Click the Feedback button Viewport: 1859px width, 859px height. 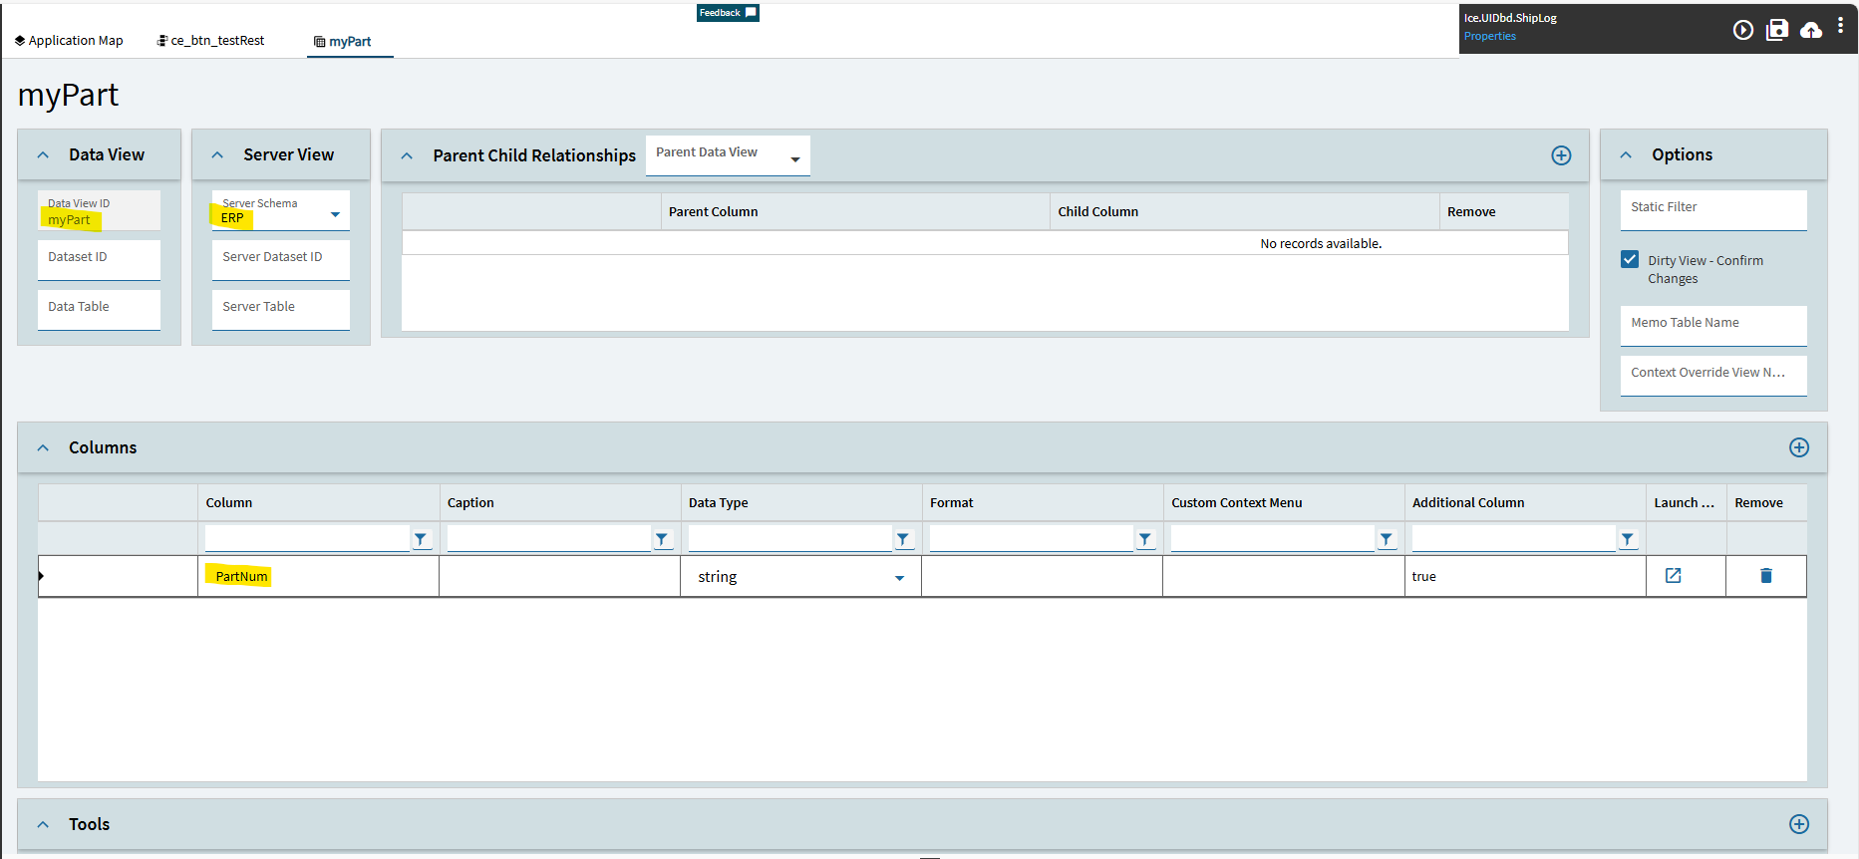pos(728,13)
